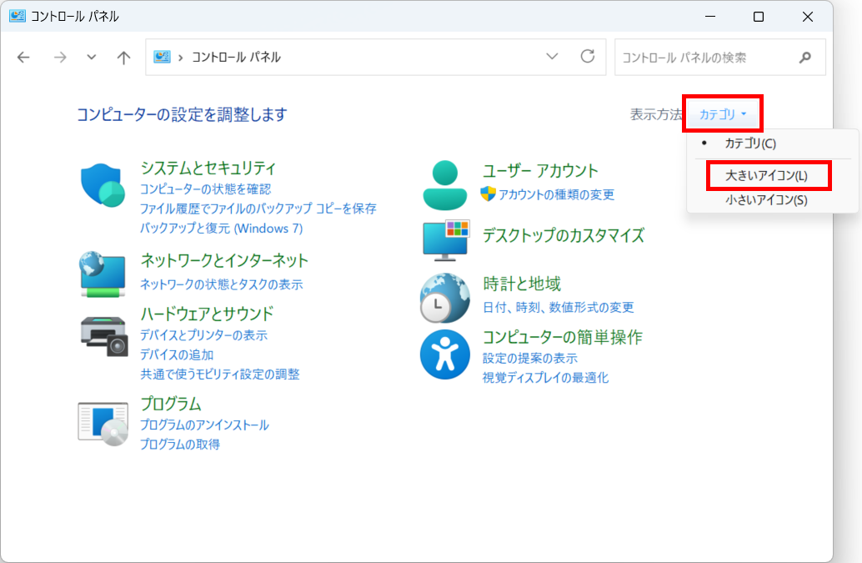This screenshot has width=862, height=563.
Task: Open the 時計と地域 clock icon
Action: pos(444,298)
